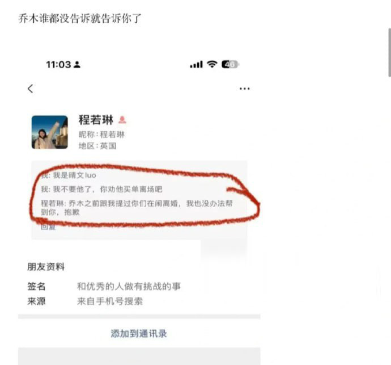Tap the Wi-Fi status icon
This screenshot has height=365, width=391.
[212, 64]
